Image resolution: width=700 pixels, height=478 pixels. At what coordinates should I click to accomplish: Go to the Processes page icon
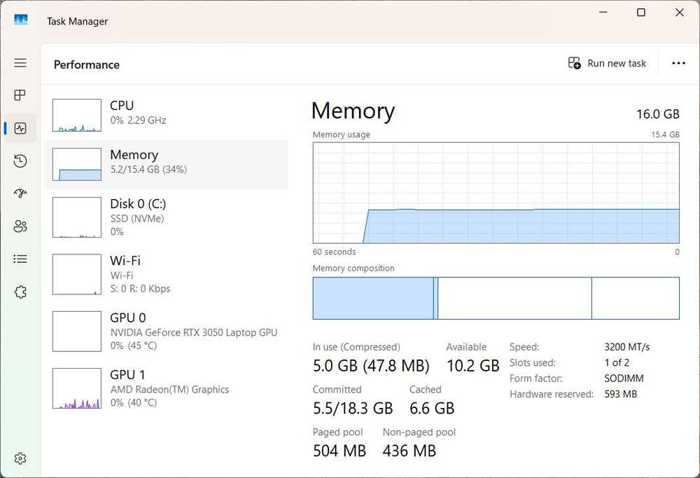(20, 95)
